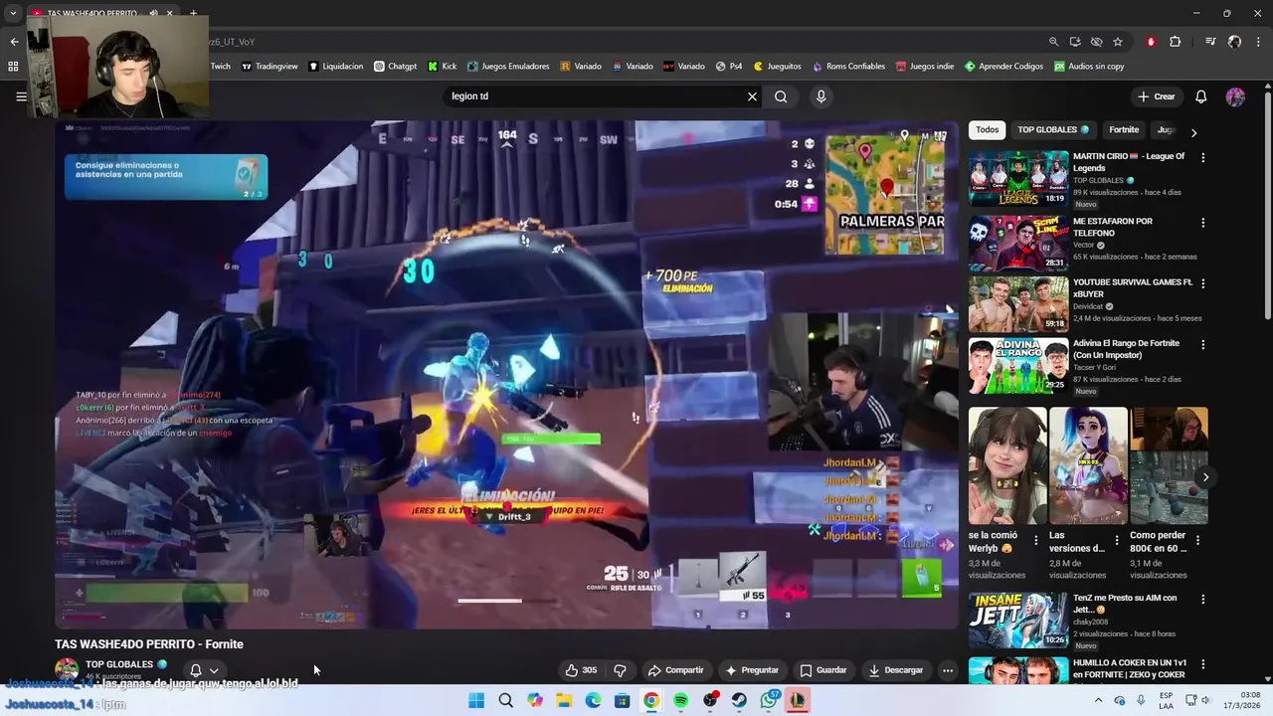Like the video with thumbs-up 305
Screen dimensions: 1273x716
pos(582,670)
